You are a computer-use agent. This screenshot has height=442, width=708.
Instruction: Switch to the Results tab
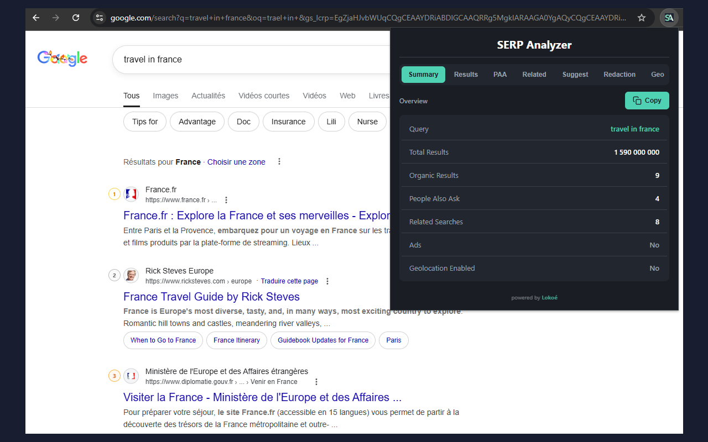click(x=466, y=75)
